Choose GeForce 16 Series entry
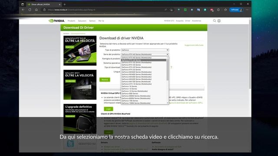 [x=144, y=86]
